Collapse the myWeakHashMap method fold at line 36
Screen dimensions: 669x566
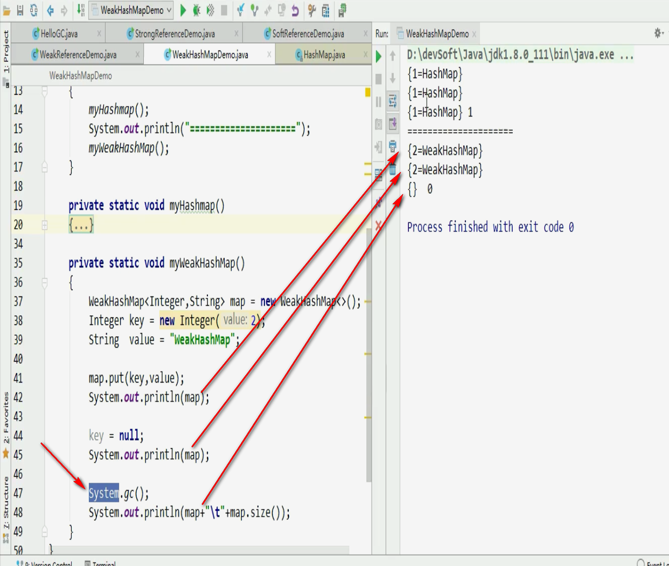tap(45, 282)
